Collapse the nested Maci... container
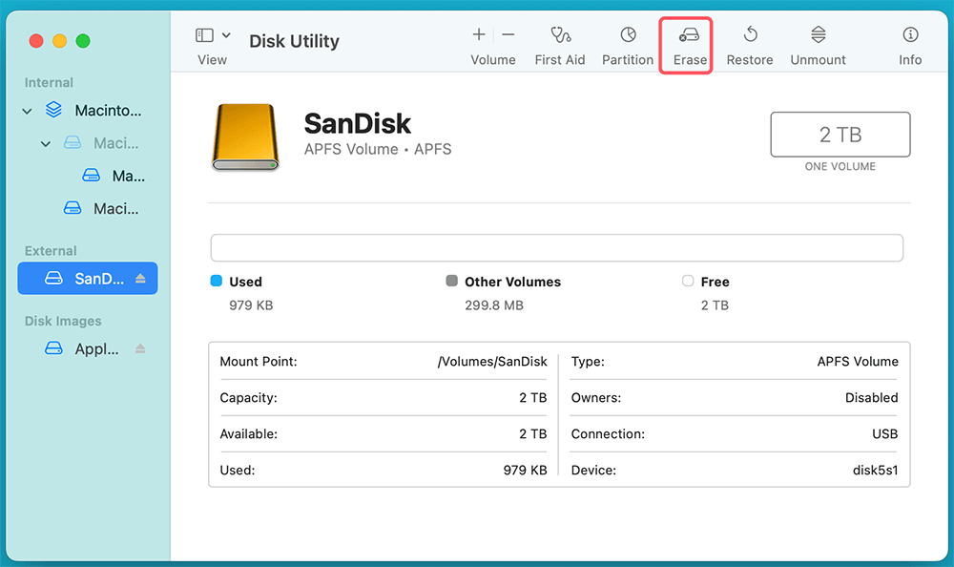This screenshot has width=954, height=567. pyautogui.click(x=46, y=144)
